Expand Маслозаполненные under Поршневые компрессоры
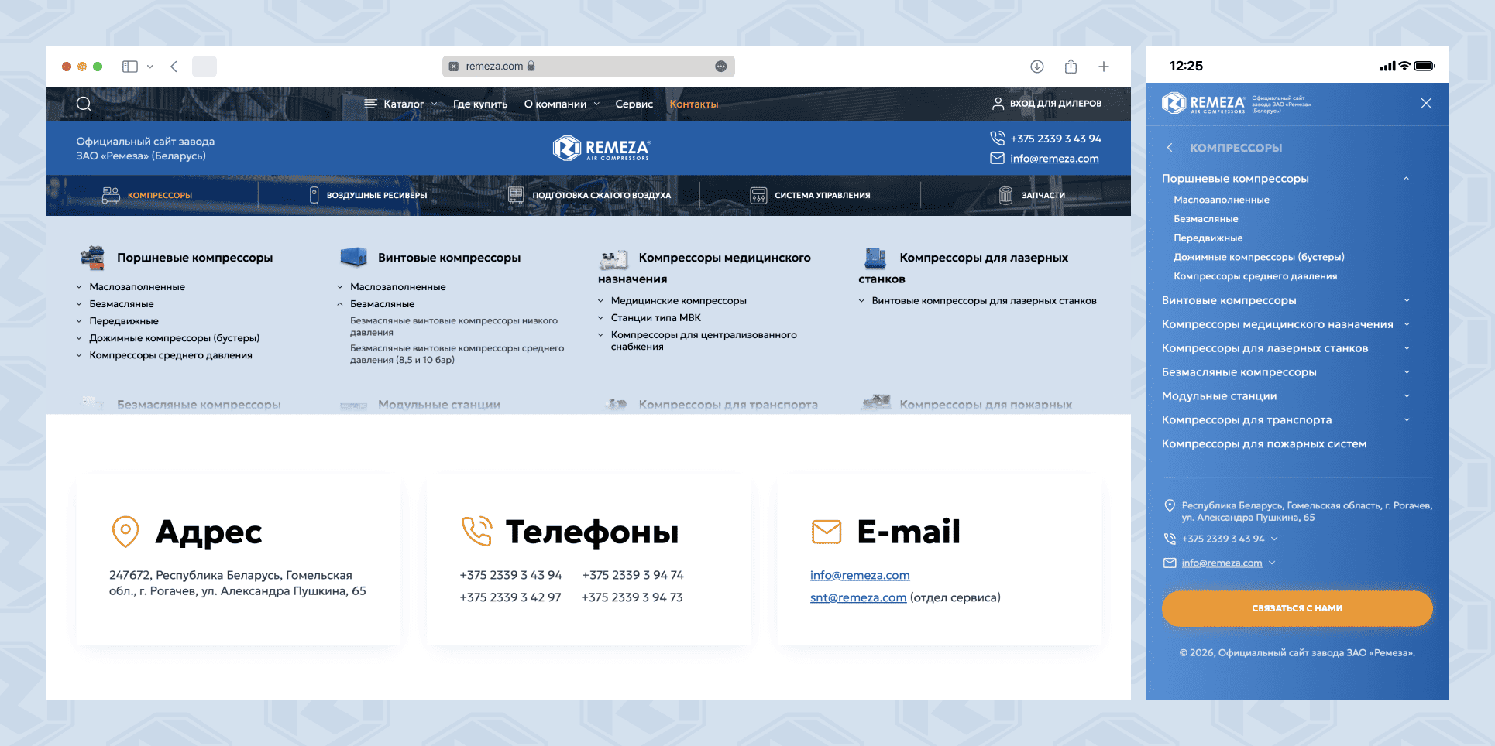 coord(79,287)
